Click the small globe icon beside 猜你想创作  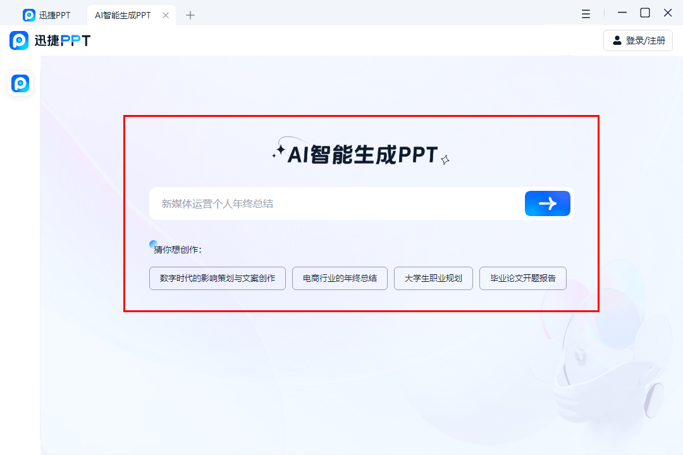point(152,243)
